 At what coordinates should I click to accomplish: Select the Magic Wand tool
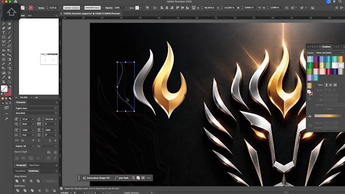pos(4,24)
